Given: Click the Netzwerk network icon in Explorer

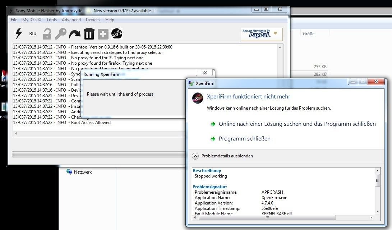Looking at the screenshot, I should (69, 172).
